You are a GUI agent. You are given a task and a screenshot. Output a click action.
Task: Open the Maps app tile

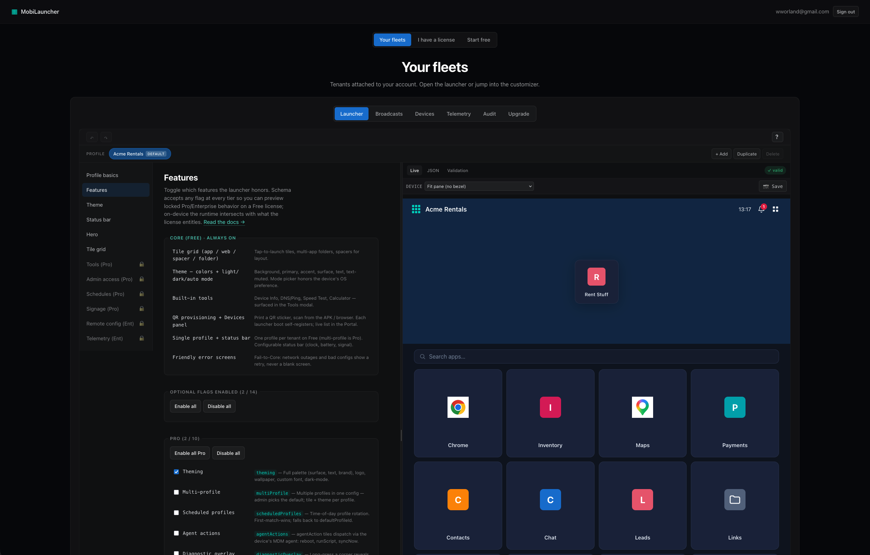tap(643, 413)
